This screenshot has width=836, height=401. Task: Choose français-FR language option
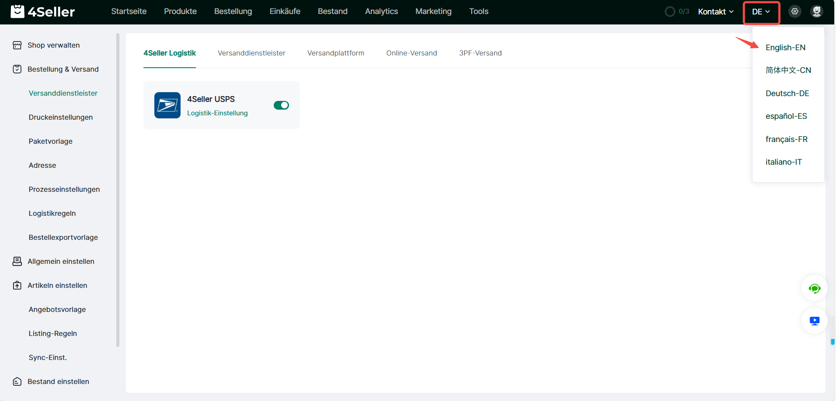[786, 139]
